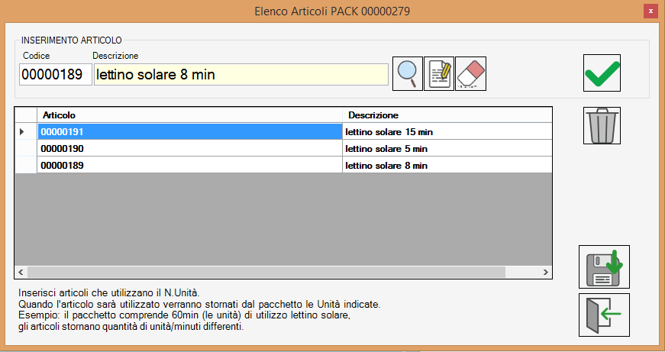Screen dimensions: 665x352
Task: Select article row 00000190
Action: (x=189, y=148)
